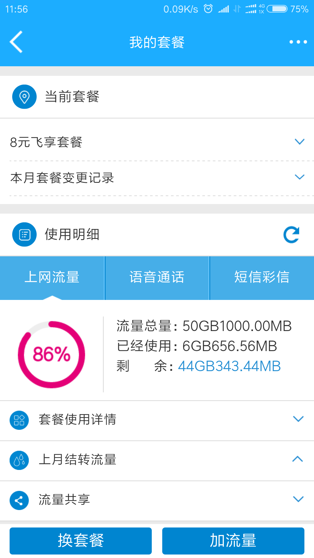Tap the back arrow icon

[16, 42]
